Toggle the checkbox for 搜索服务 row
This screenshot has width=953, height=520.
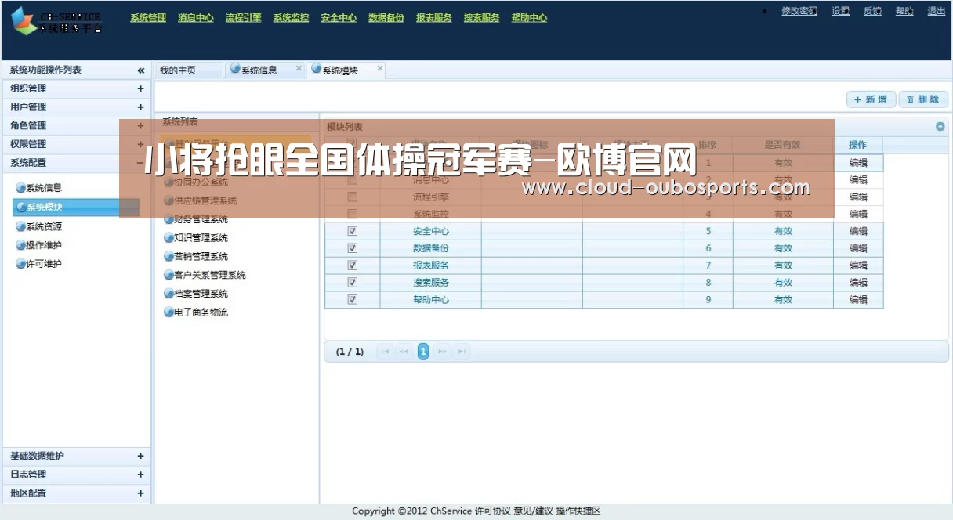tap(352, 283)
